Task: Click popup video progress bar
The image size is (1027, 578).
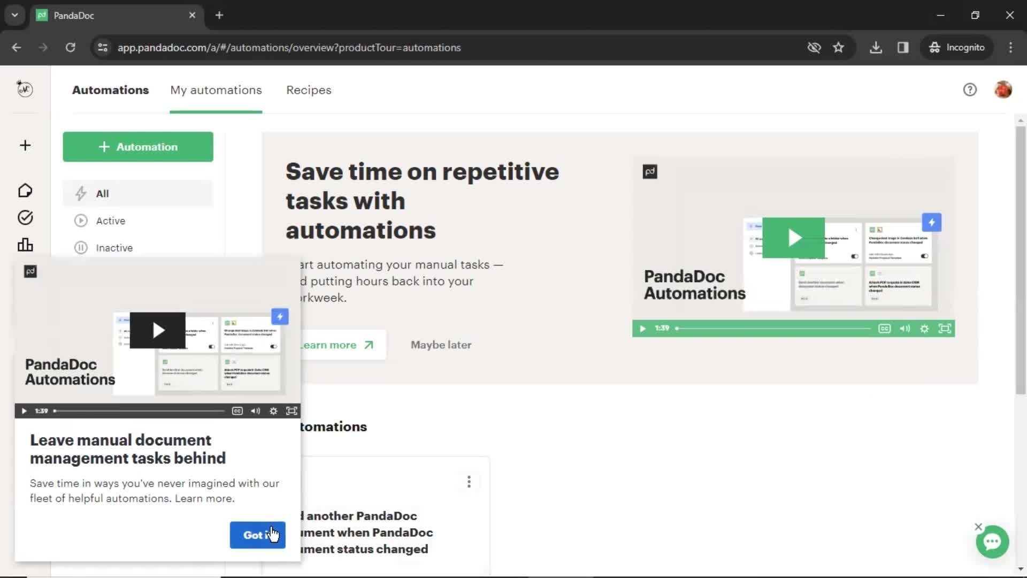Action: 139,411
